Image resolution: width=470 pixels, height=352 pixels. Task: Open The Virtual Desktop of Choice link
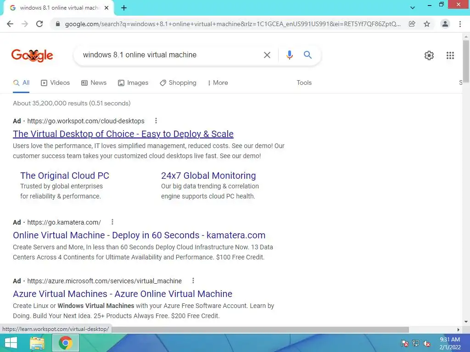pos(123,134)
